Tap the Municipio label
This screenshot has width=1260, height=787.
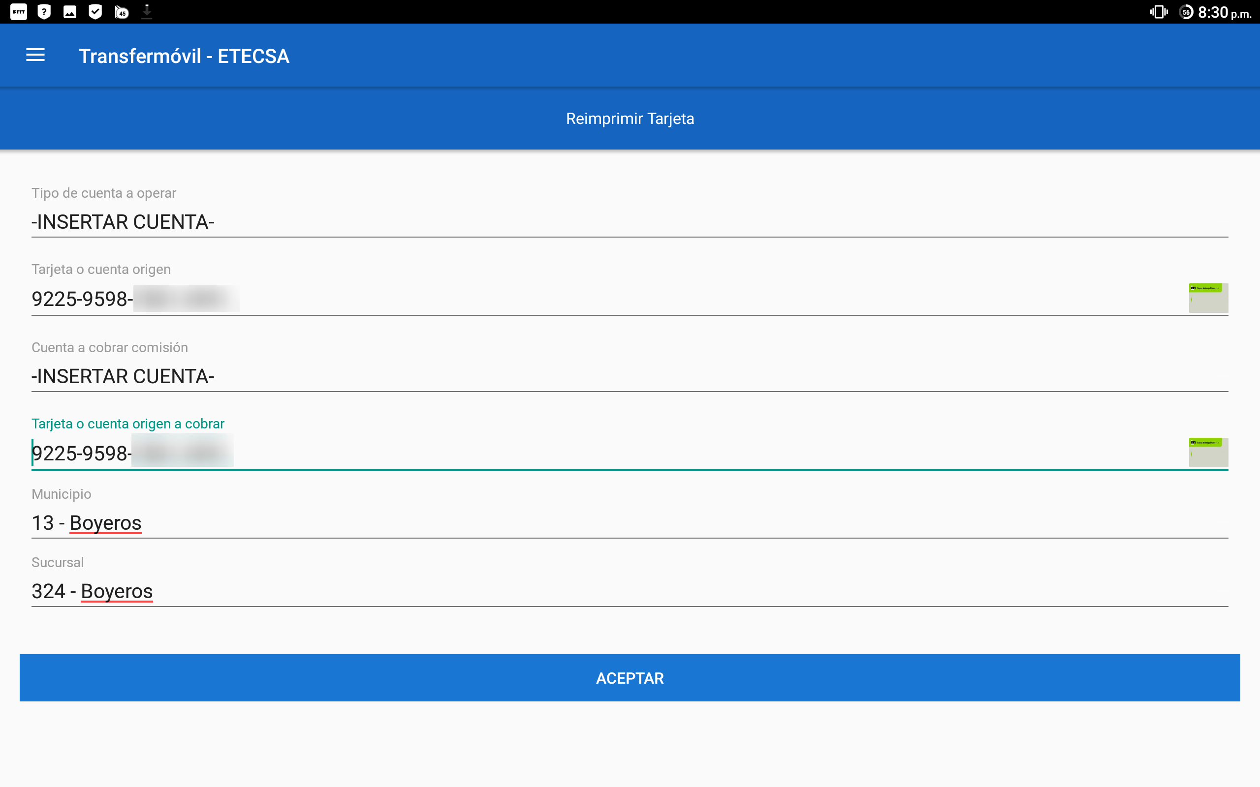click(x=62, y=494)
